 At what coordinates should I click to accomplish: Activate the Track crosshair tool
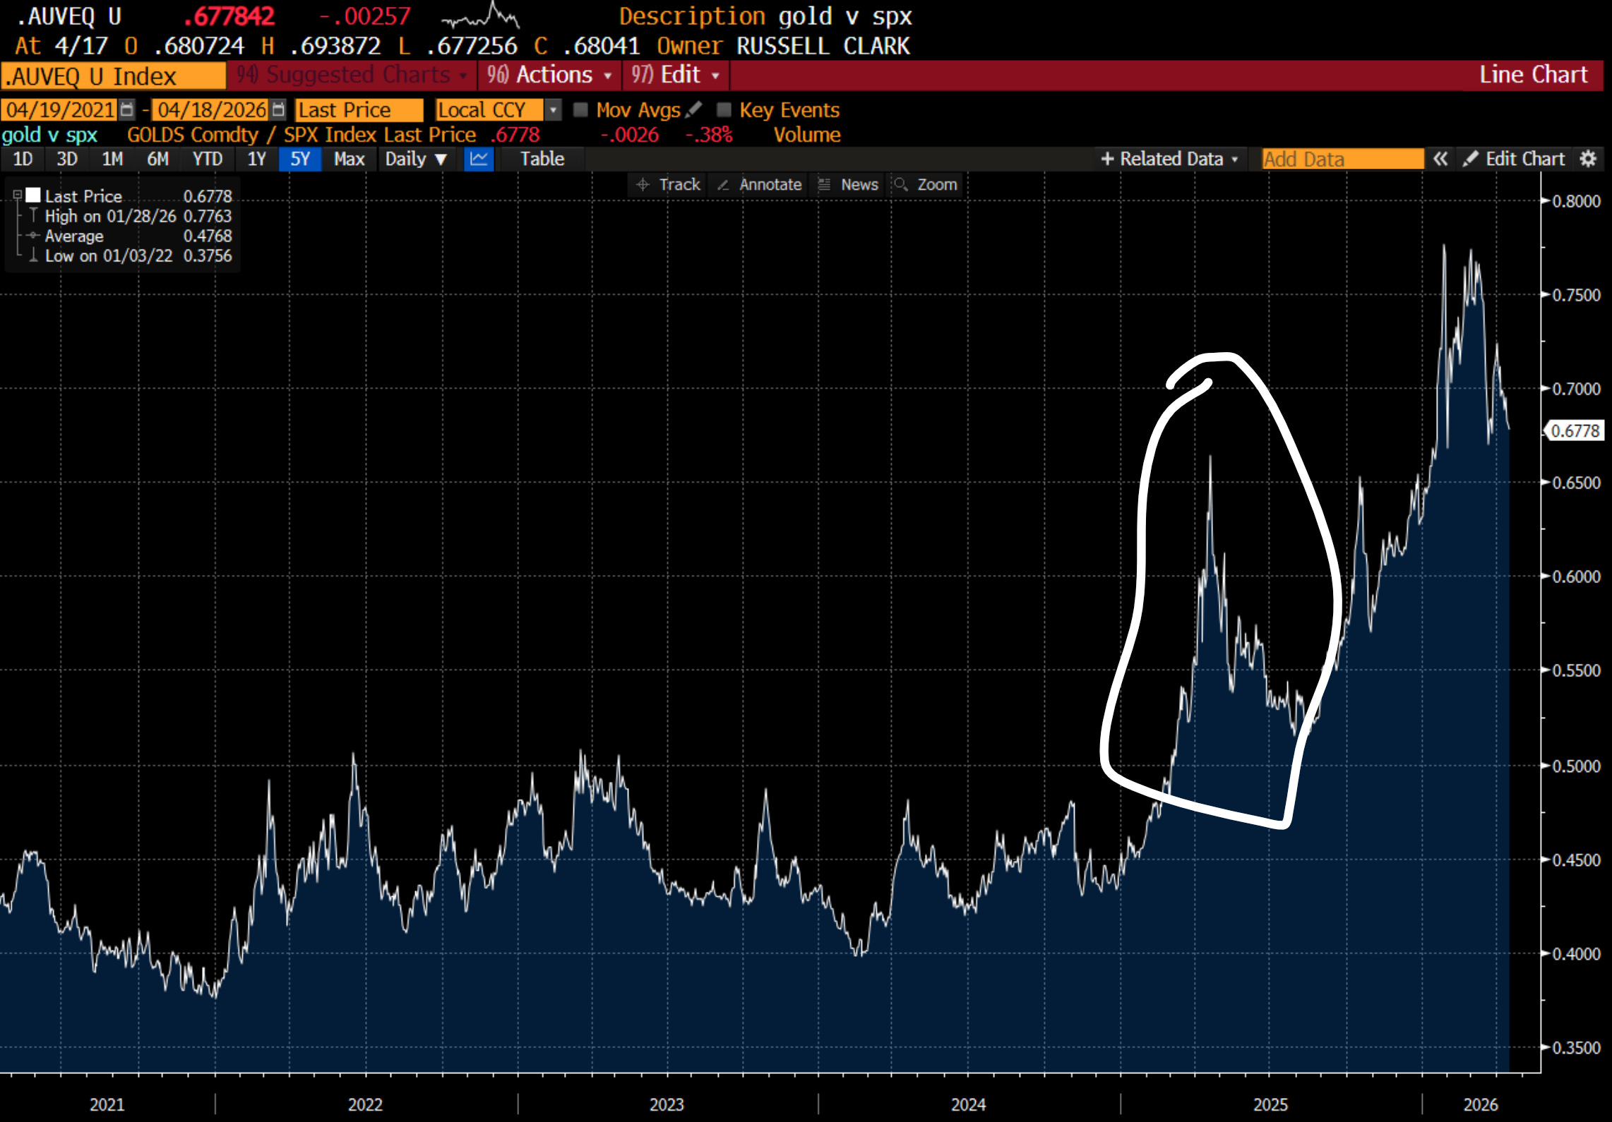668,185
